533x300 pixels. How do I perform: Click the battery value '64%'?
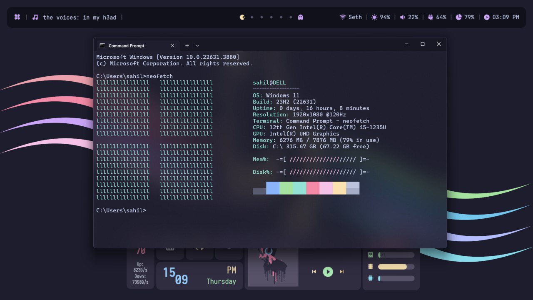click(x=441, y=17)
